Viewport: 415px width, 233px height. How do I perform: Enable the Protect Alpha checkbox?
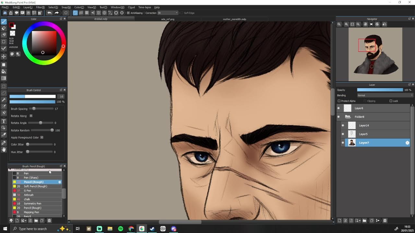pyautogui.click(x=339, y=101)
